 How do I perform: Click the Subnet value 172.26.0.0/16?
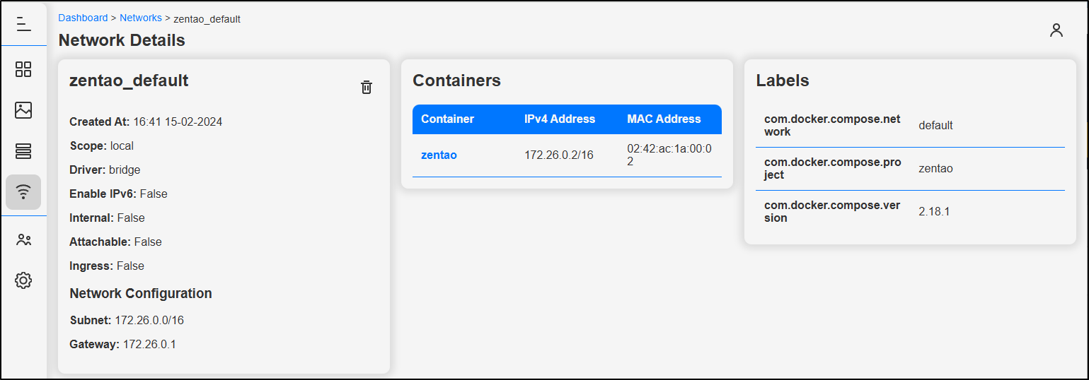point(149,321)
